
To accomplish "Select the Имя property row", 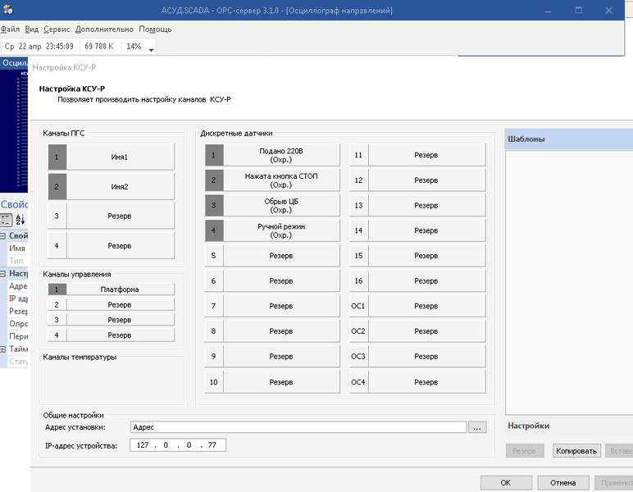I will (x=17, y=248).
